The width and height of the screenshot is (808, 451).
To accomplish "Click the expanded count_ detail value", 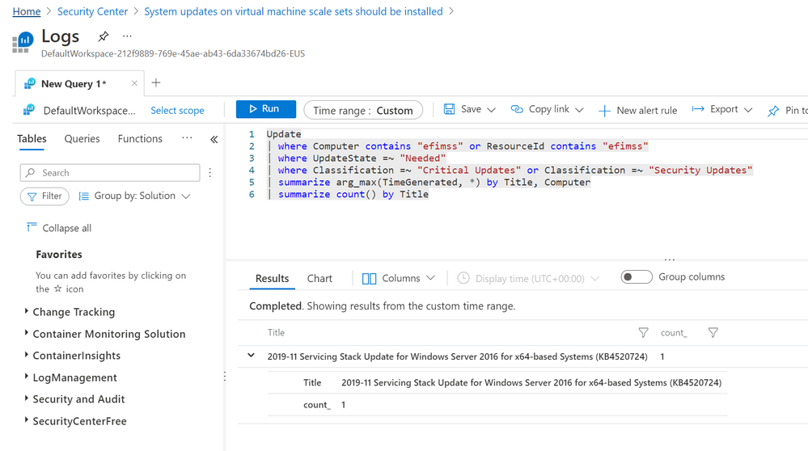I will 343,405.
